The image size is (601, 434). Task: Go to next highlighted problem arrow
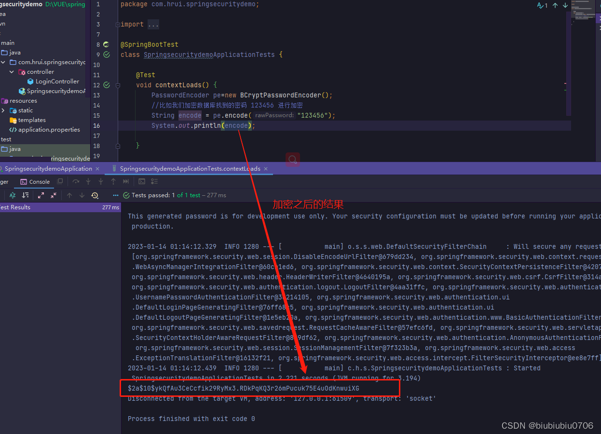[565, 5]
